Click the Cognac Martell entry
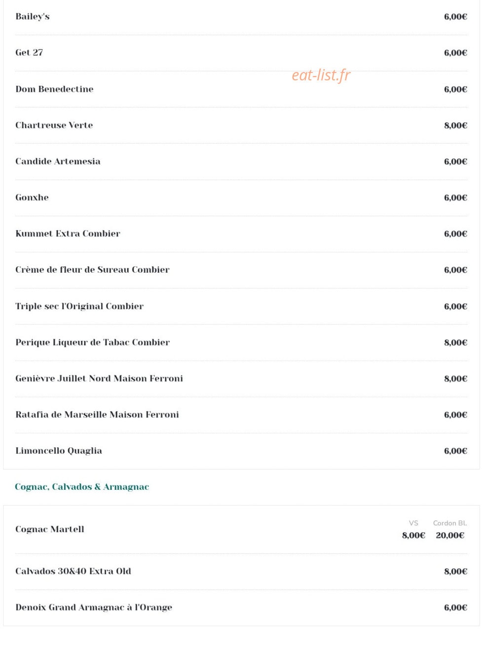 click(50, 529)
